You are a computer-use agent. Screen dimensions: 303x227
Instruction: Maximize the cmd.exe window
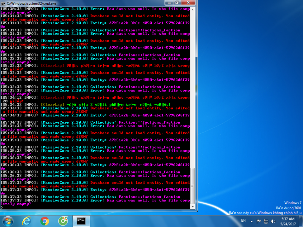177,3
